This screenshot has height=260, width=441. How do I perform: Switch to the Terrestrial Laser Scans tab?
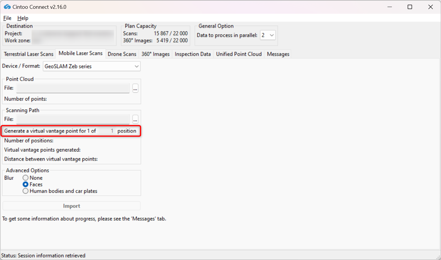tap(29, 54)
